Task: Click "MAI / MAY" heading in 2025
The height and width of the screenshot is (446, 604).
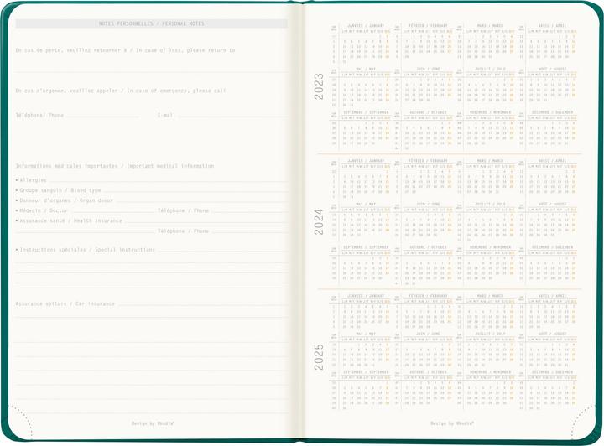Action: [x=366, y=334]
